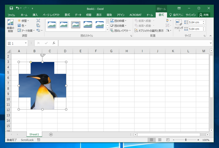Decrease width using the spinner down arrow

203,30
